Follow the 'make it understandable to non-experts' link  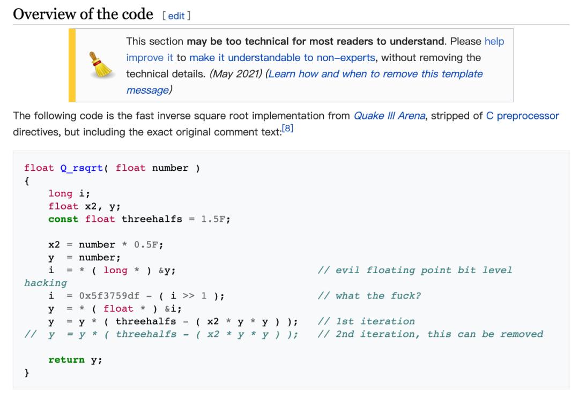(x=282, y=57)
